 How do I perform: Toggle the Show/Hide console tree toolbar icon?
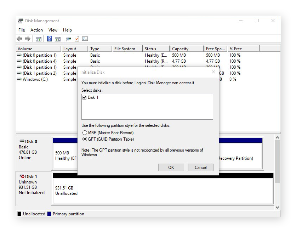tap(38, 39)
